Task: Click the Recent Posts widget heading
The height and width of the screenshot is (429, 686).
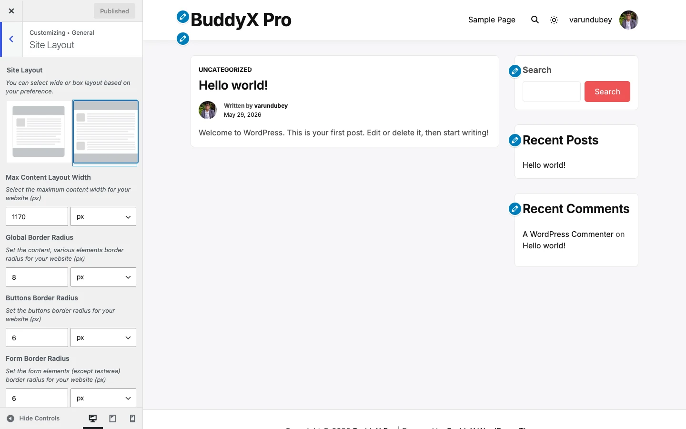Action: click(x=560, y=140)
